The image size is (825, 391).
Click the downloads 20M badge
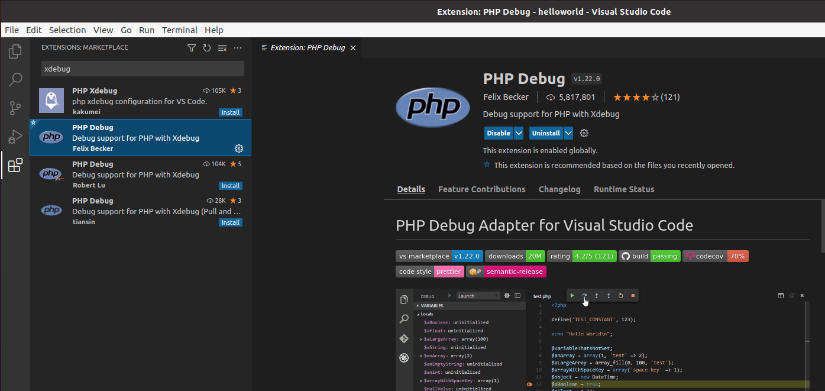tap(515, 256)
